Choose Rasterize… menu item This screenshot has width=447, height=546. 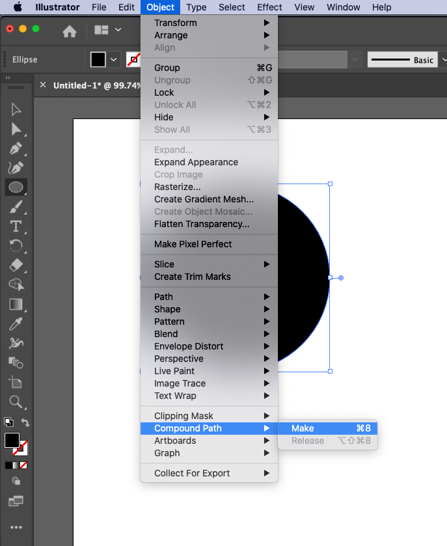pos(210,187)
